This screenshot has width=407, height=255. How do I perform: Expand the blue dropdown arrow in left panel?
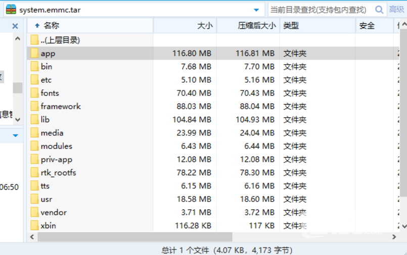click(x=15, y=135)
